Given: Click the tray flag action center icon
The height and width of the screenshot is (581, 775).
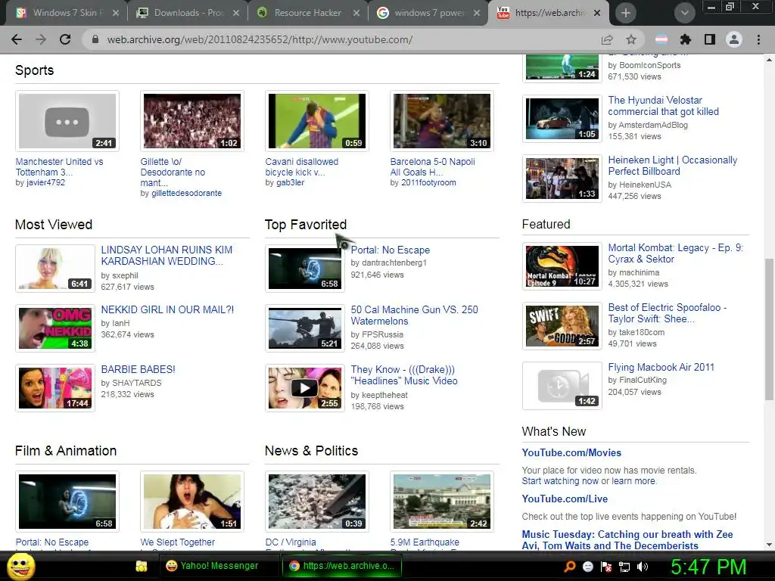Looking at the screenshot, I should point(606,567).
